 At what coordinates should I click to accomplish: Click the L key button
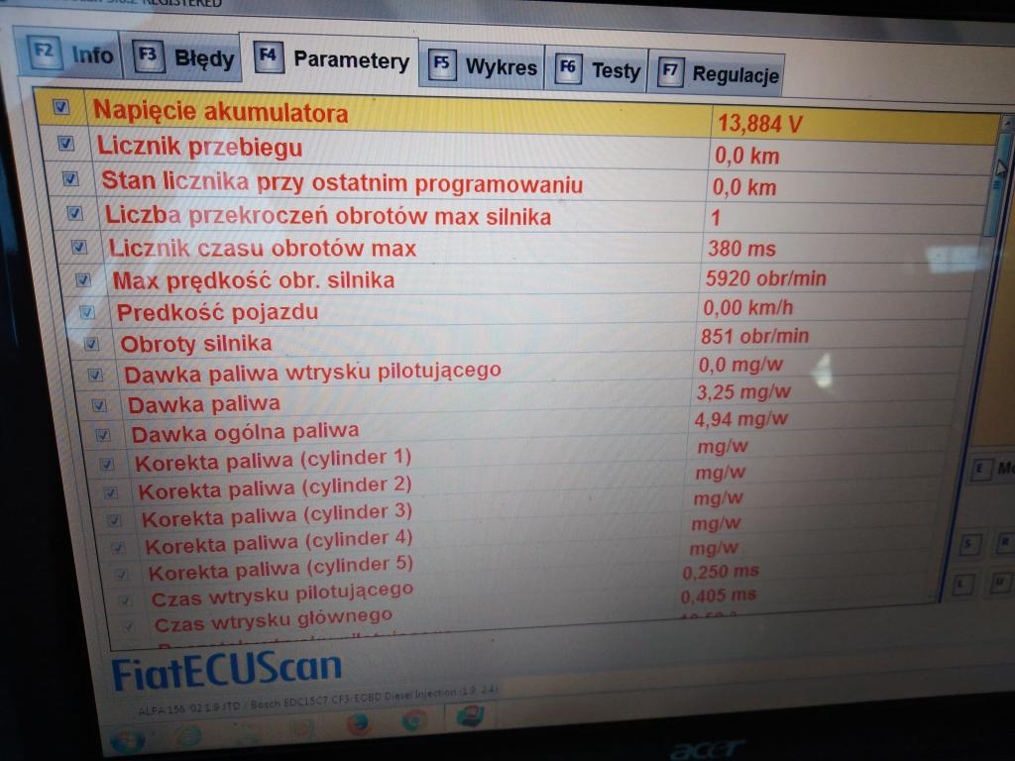coord(963,585)
